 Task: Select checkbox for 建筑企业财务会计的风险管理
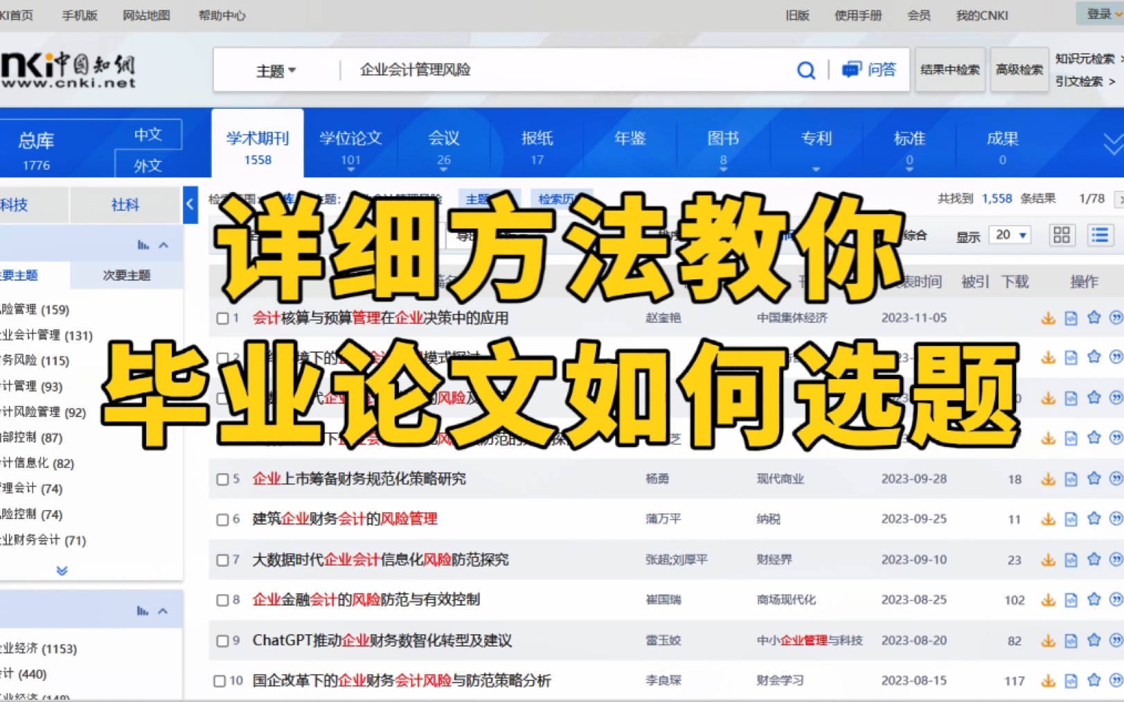[222, 519]
